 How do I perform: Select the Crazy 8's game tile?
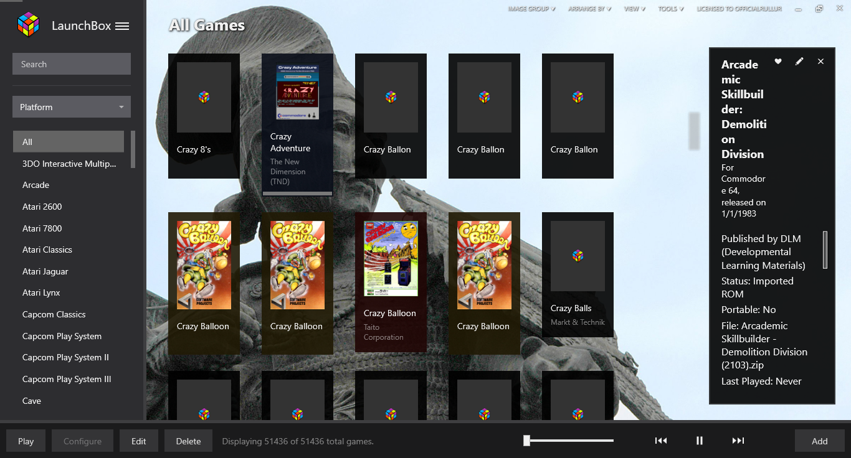click(204, 116)
